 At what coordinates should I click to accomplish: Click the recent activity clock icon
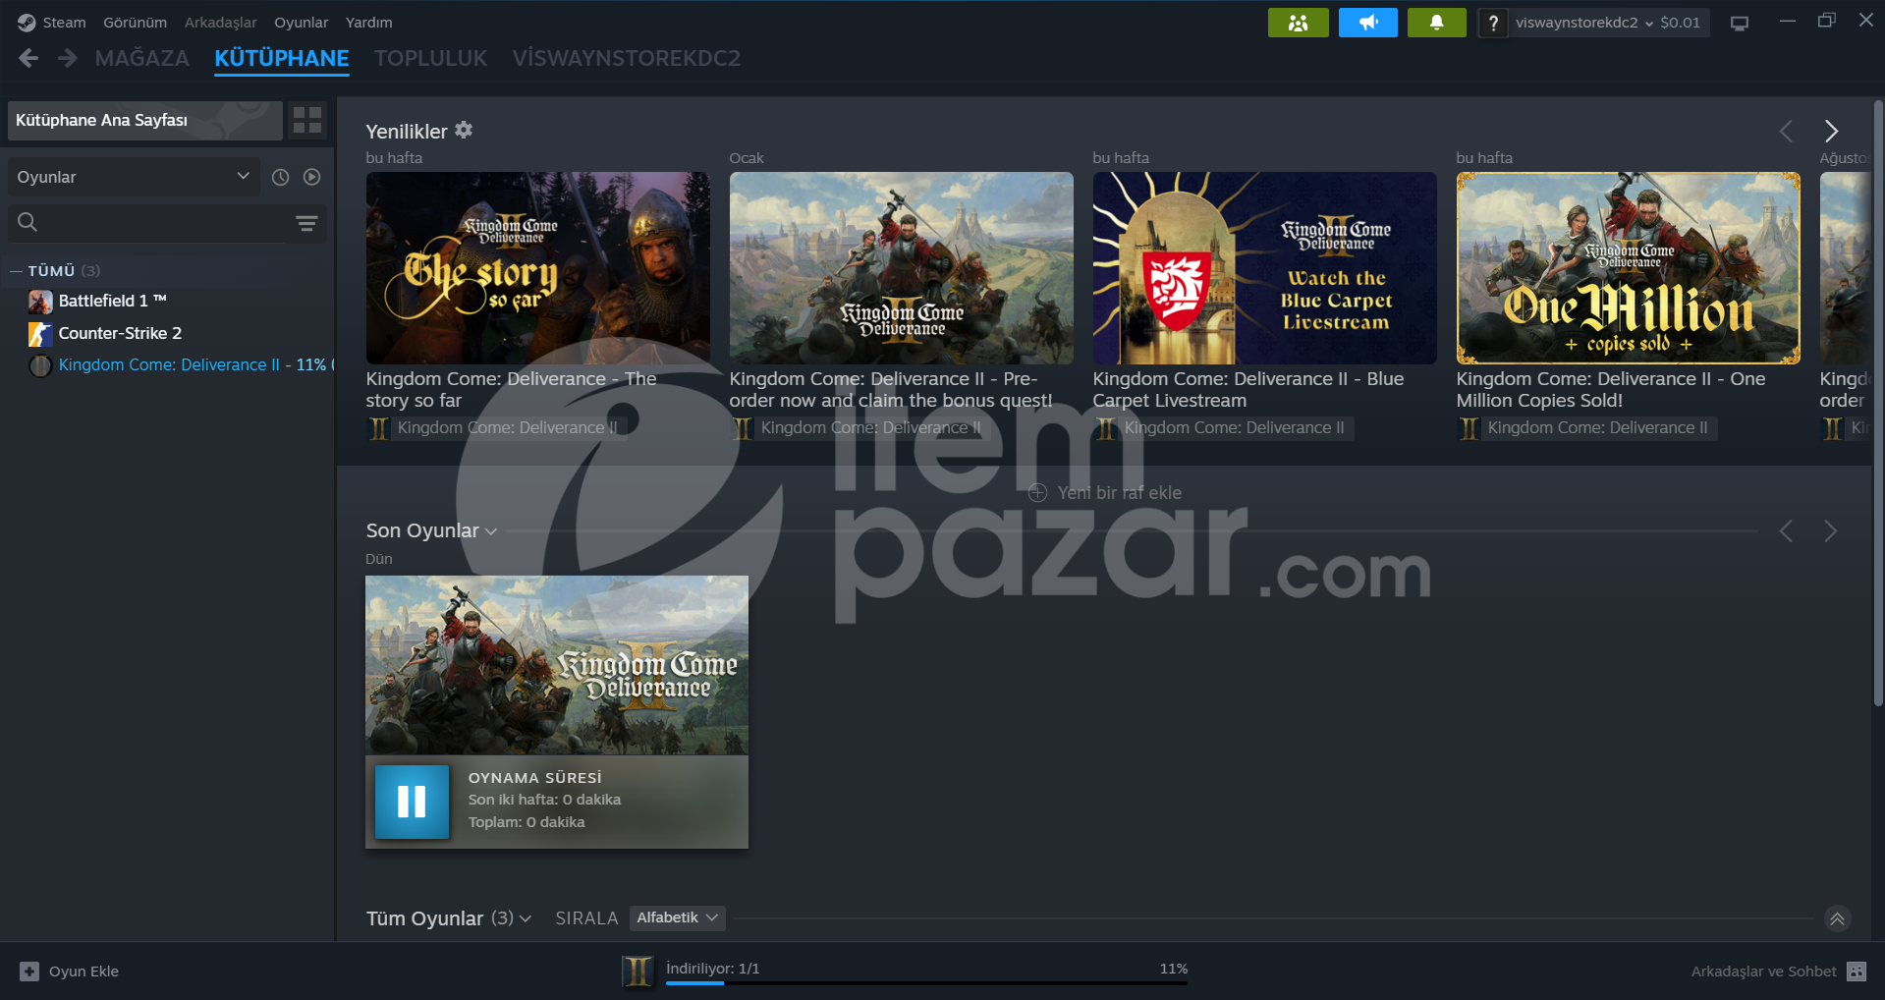pyautogui.click(x=281, y=177)
